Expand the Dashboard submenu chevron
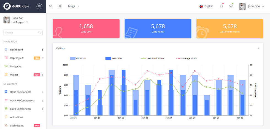The width and height of the screenshot is (270, 129). (42, 50)
